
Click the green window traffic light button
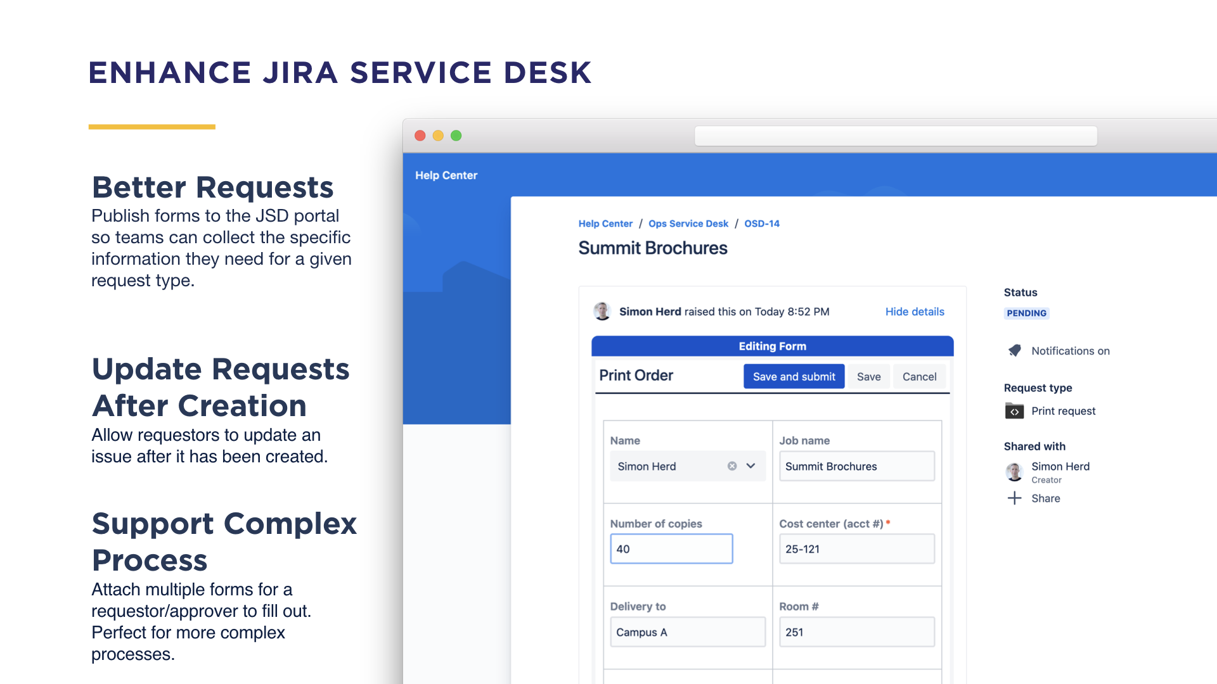pyautogui.click(x=456, y=136)
